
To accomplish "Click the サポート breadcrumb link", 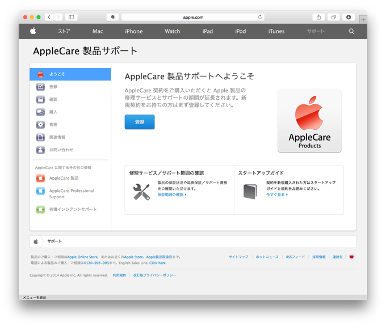I will coord(54,241).
